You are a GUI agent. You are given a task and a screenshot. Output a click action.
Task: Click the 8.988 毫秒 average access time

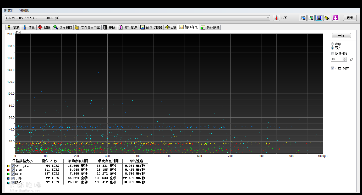[79, 170]
